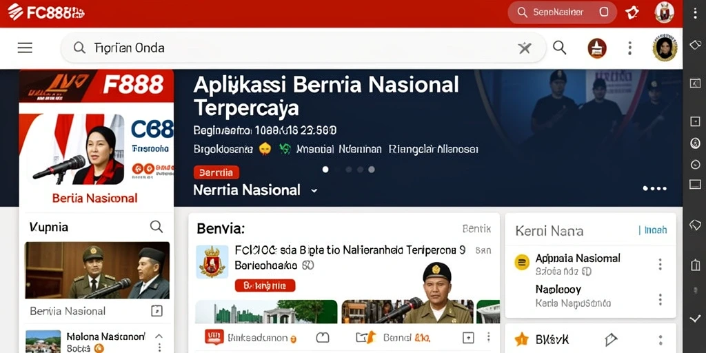Open options dots for 'Appnaia Nasiomal'

point(660,264)
